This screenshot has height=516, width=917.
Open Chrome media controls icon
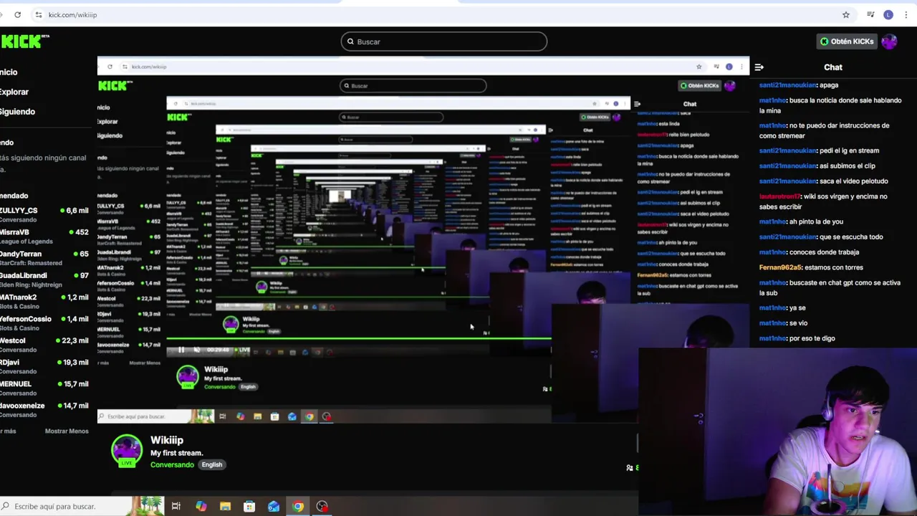pos(870,14)
